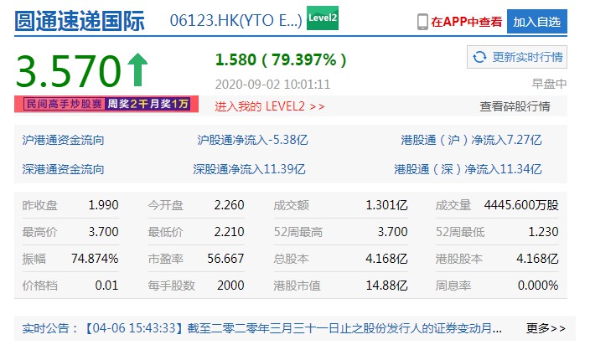Click the 52周最高 label
The width and height of the screenshot is (590, 350).
[x=298, y=232]
